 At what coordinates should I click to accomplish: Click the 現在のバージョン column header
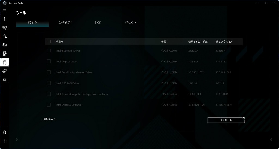[x=224, y=42]
